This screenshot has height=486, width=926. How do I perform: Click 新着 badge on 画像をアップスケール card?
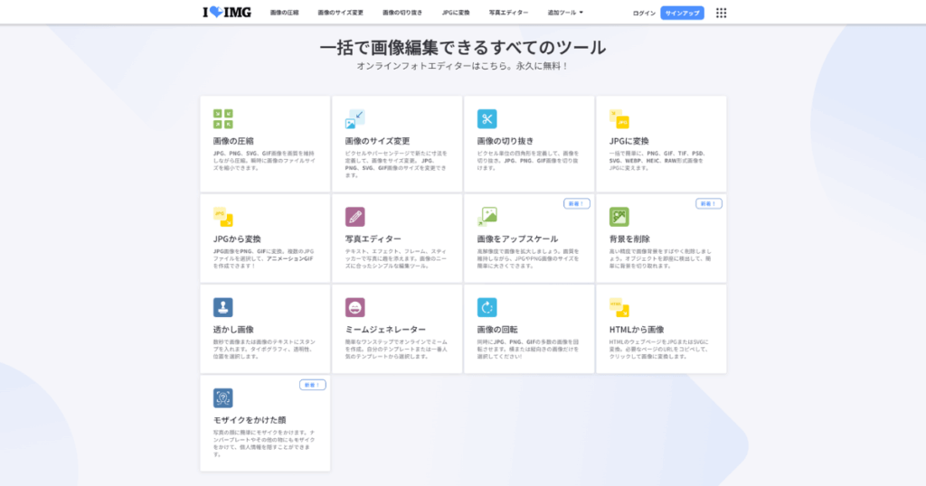(x=576, y=203)
